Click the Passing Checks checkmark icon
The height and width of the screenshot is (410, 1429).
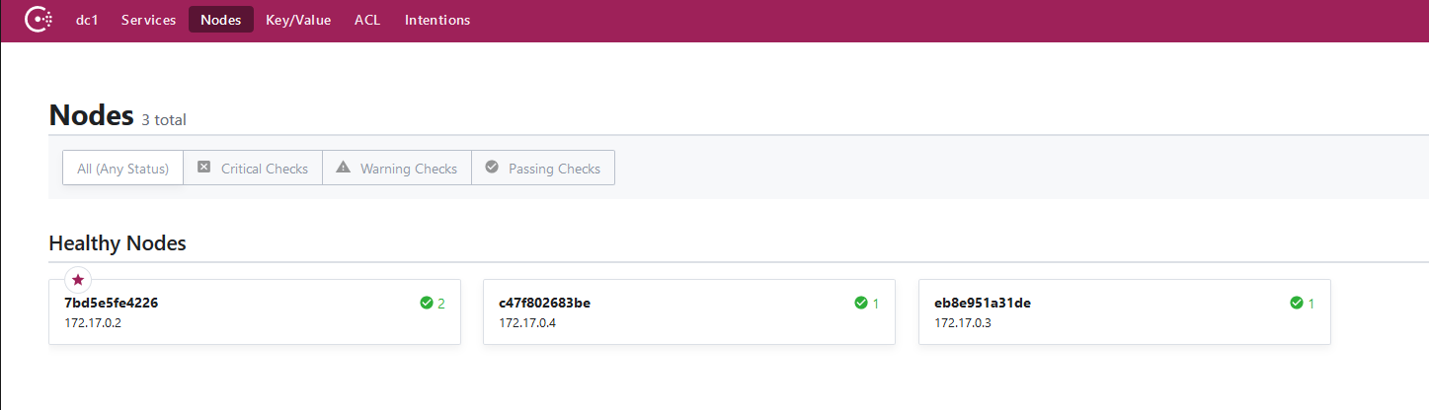[492, 168]
